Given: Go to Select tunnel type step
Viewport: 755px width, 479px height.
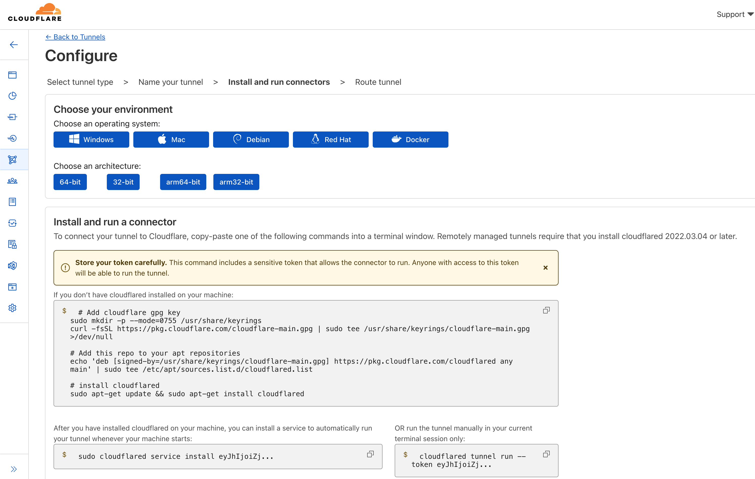Looking at the screenshot, I should [80, 82].
